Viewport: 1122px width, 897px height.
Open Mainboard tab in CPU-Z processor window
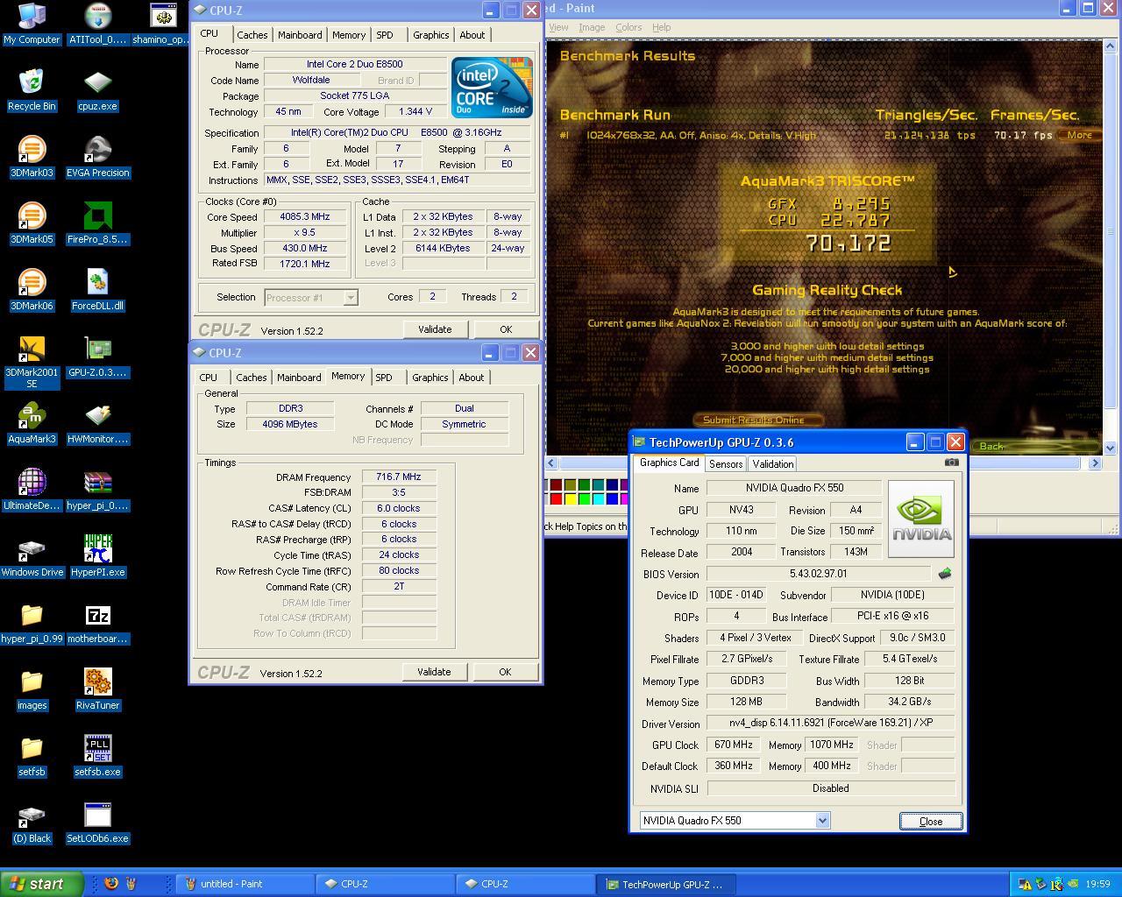click(300, 35)
